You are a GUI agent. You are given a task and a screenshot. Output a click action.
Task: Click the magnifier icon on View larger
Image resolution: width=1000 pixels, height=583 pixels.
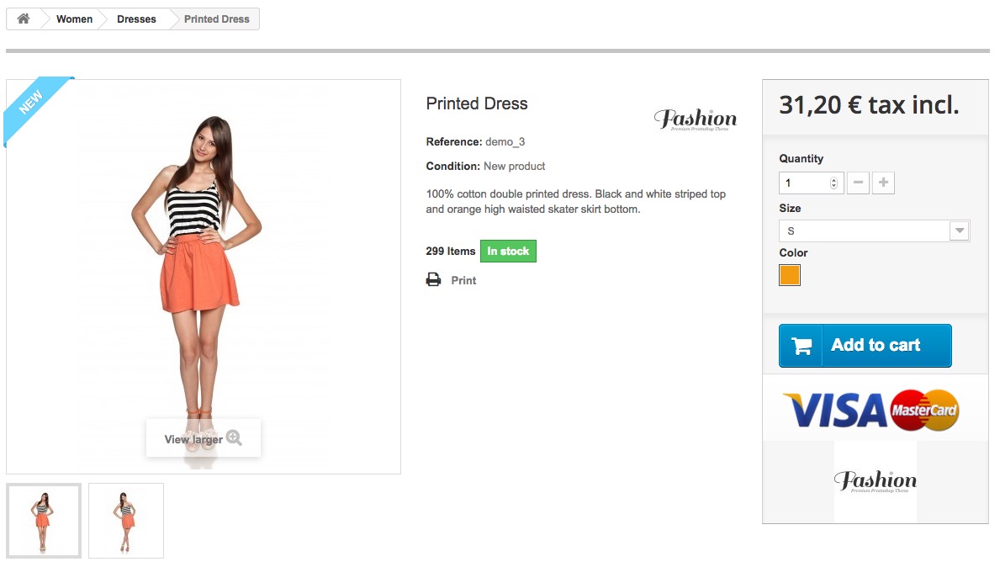click(x=234, y=437)
